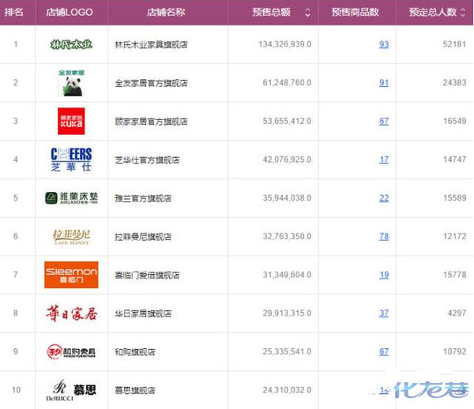Select store name 芝华仕官方旗舰店
Viewport: 474px width, 409px height.
click(x=147, y=159)
